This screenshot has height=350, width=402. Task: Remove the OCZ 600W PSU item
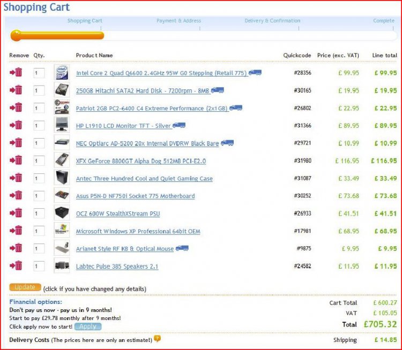(x=16, y=213)
